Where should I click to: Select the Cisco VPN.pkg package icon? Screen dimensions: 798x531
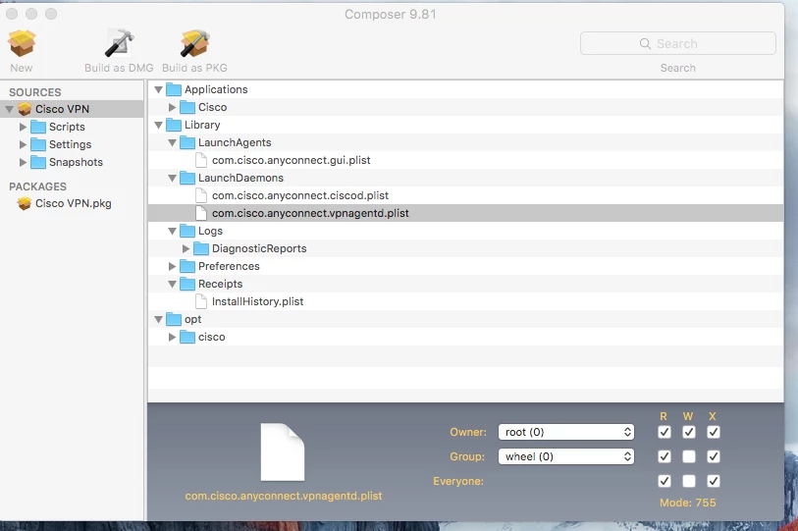(25, 203)
